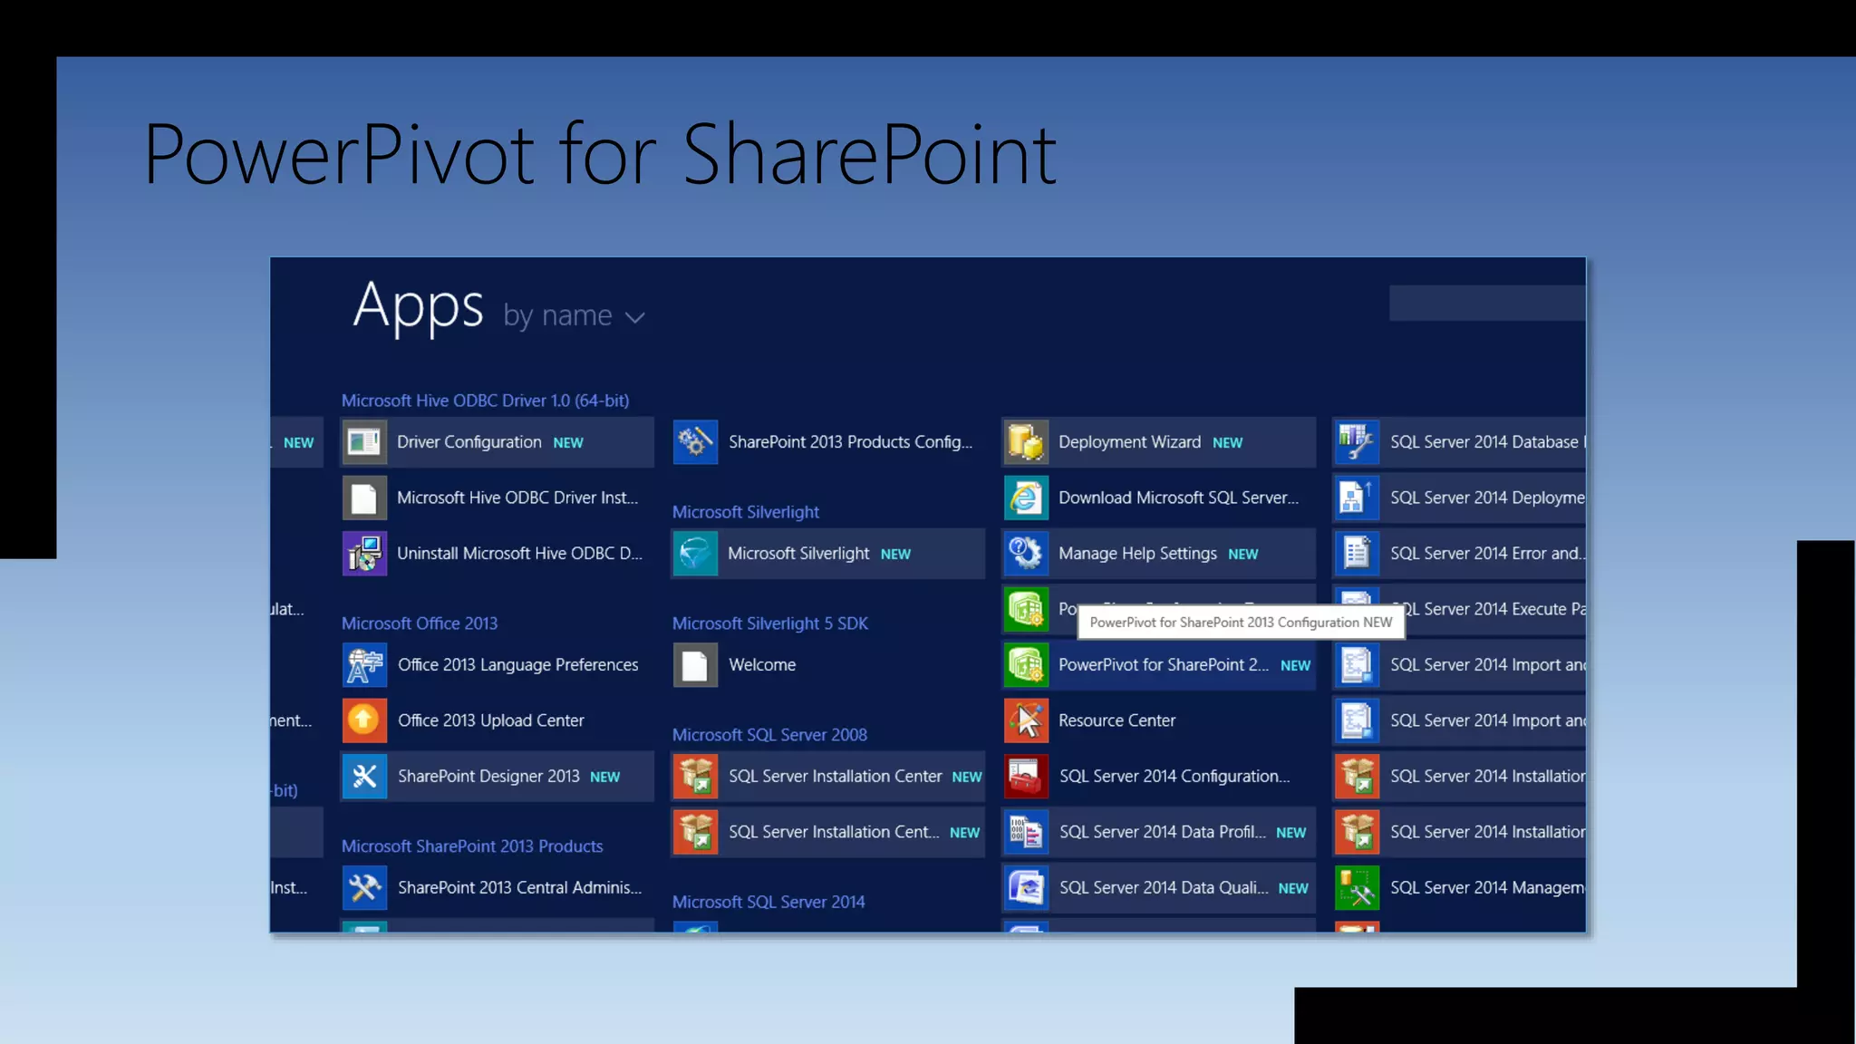Open the Office 2013 Upload Center icon
The height and width of the screenshot is (1044, 1856).
click(x=364, y=720)
